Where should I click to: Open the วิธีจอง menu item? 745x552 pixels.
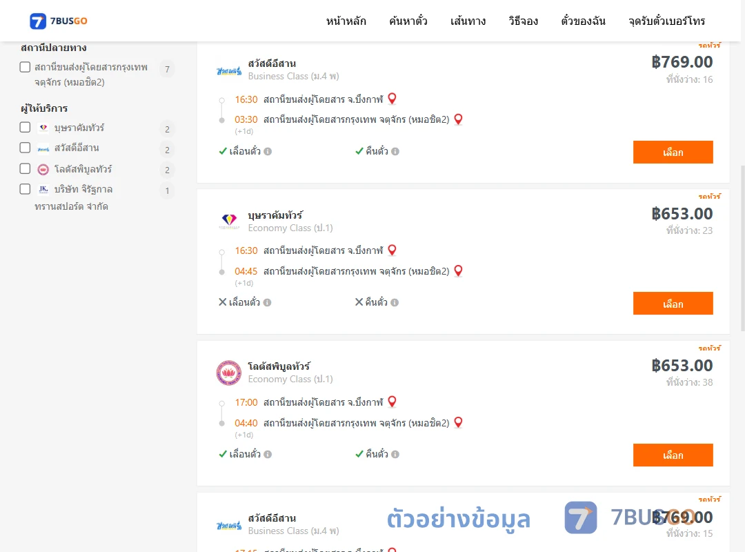(x=523, y=21)
